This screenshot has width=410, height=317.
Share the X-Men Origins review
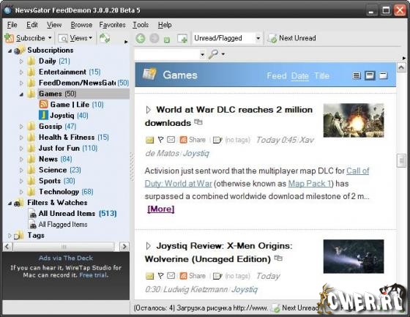[193, 276]
